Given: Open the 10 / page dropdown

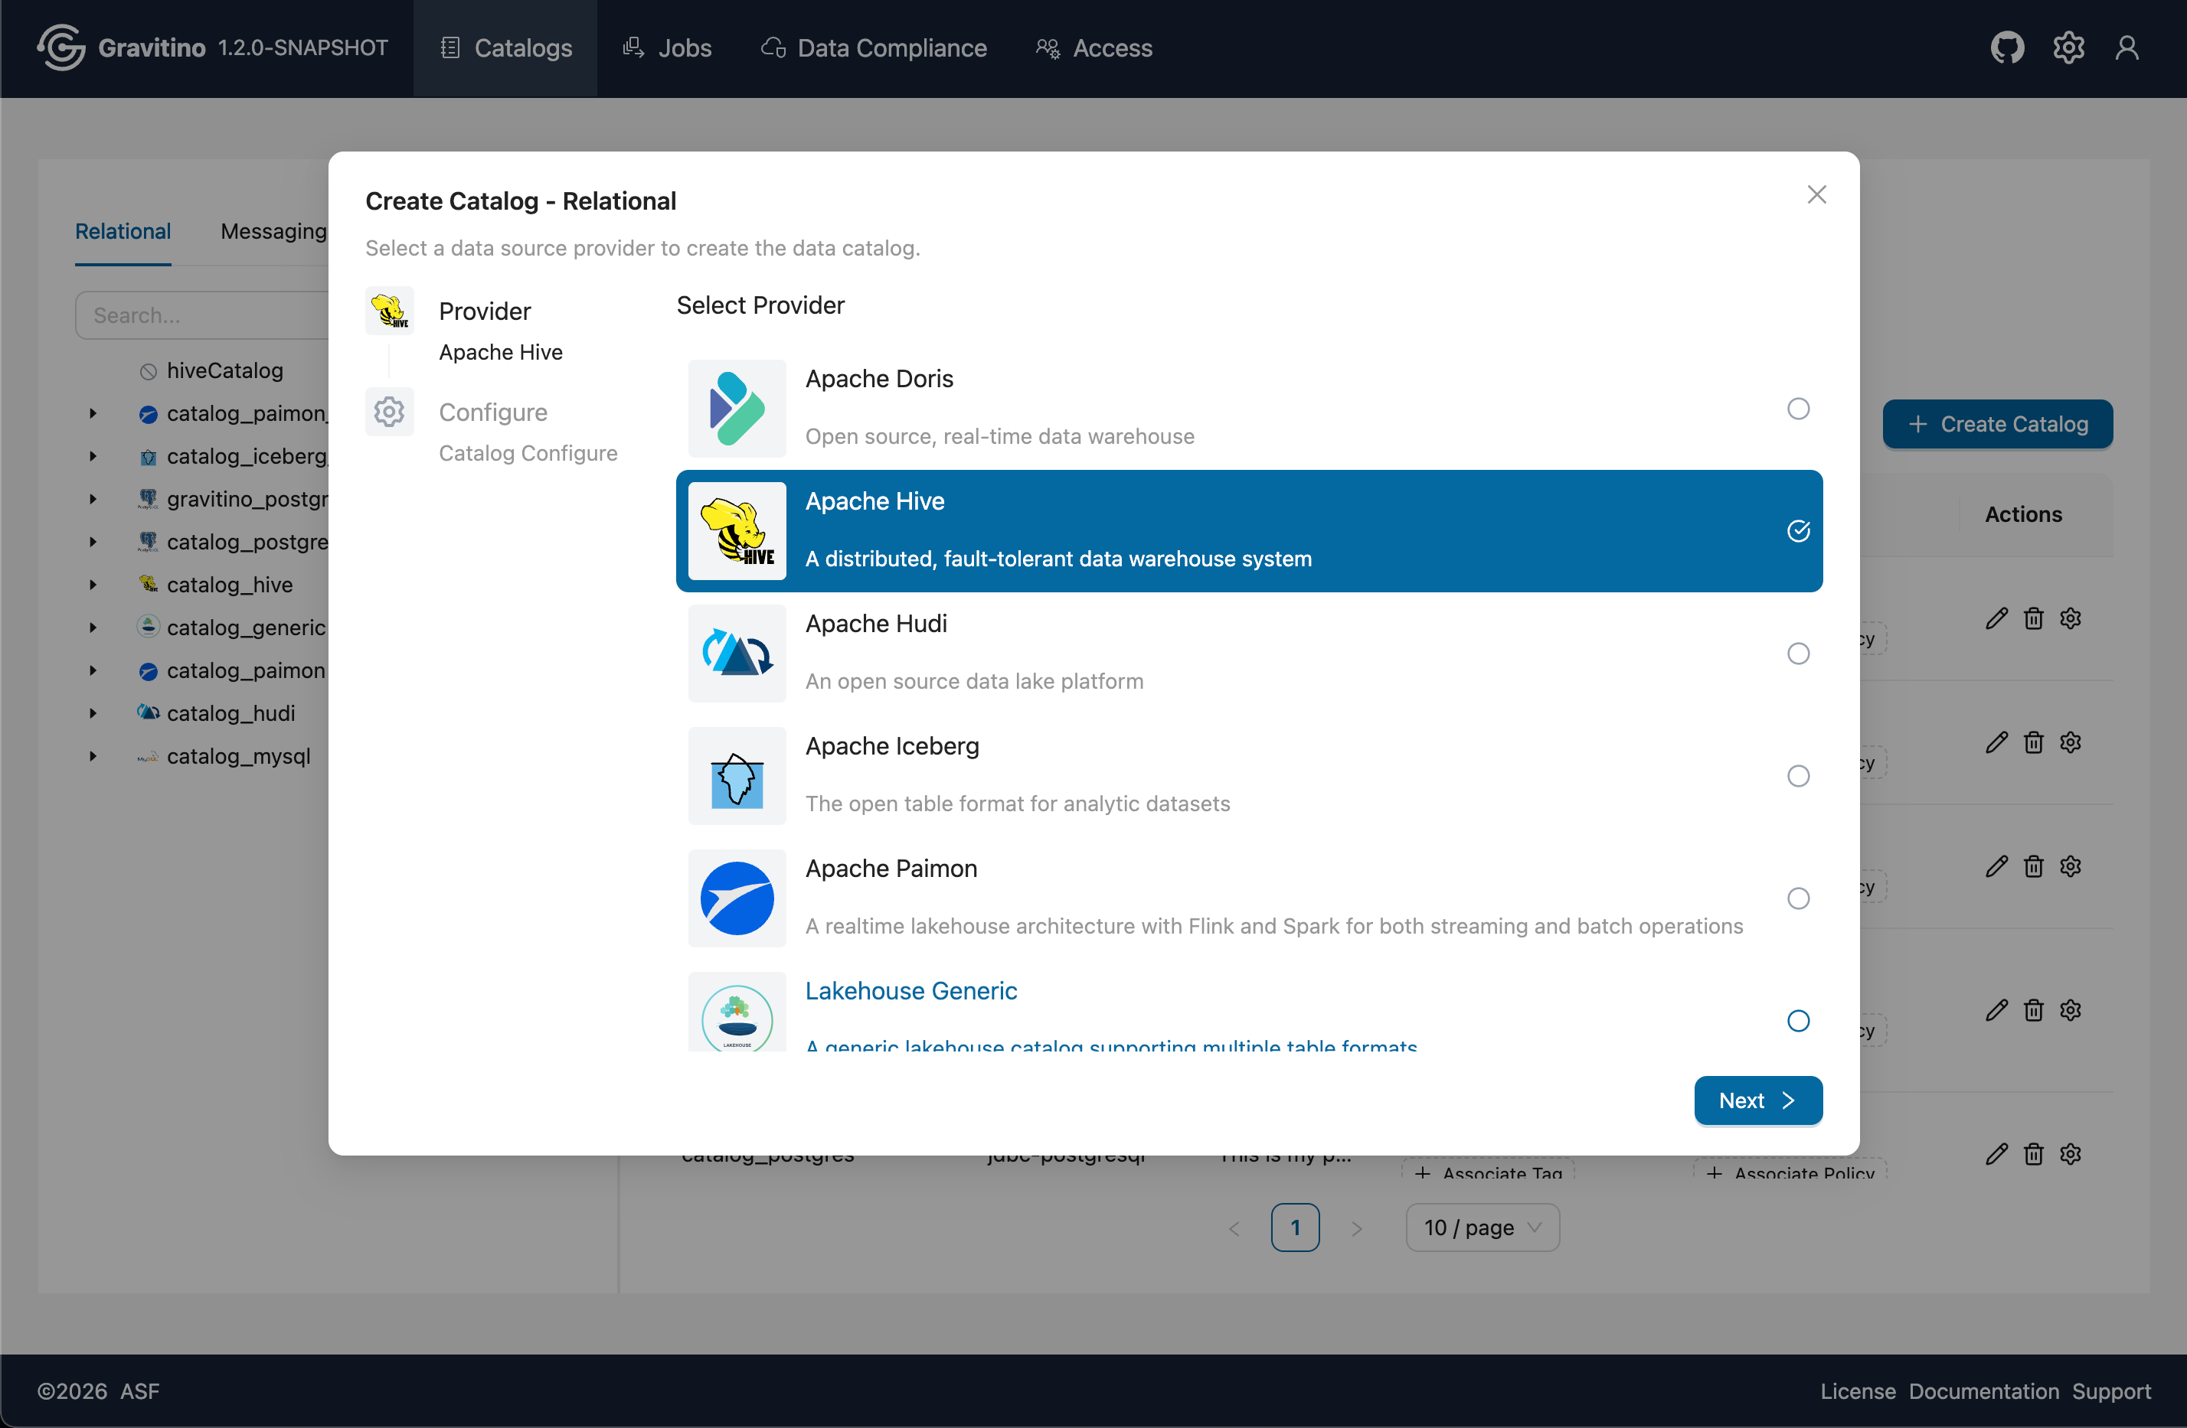Looking at the screenshot, I should click(x=1481, y=1227).
